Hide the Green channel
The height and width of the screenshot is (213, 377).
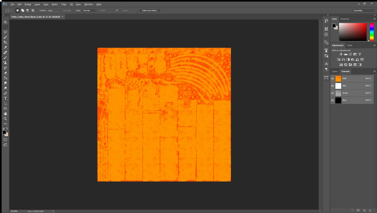tap(333, 93)
